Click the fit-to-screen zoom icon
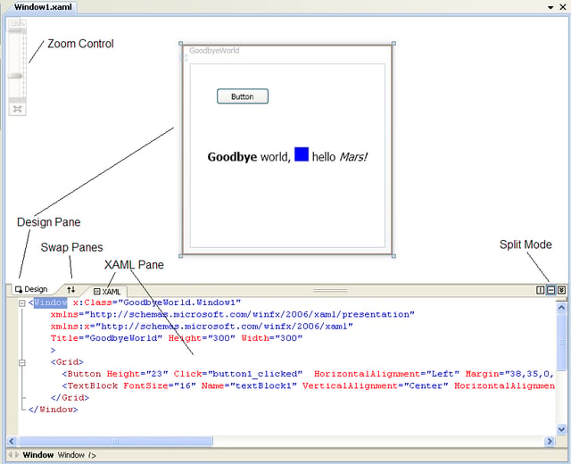This screenshot has width=571, height=464. coord(17,109)
